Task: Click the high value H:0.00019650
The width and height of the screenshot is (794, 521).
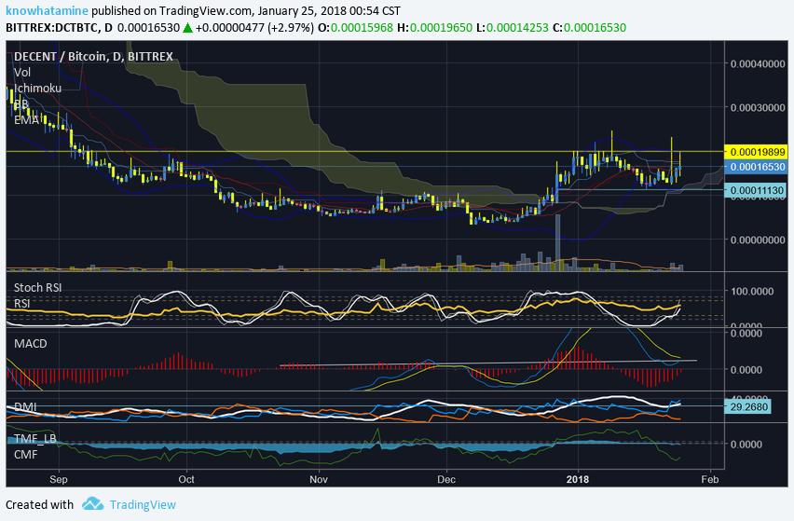Action: click(434, 28)
